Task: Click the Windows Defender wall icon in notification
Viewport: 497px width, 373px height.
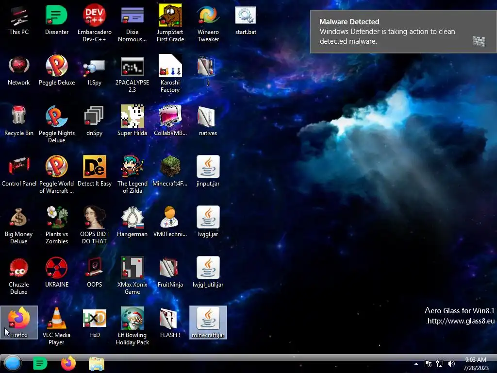Action: click(479, 41)
